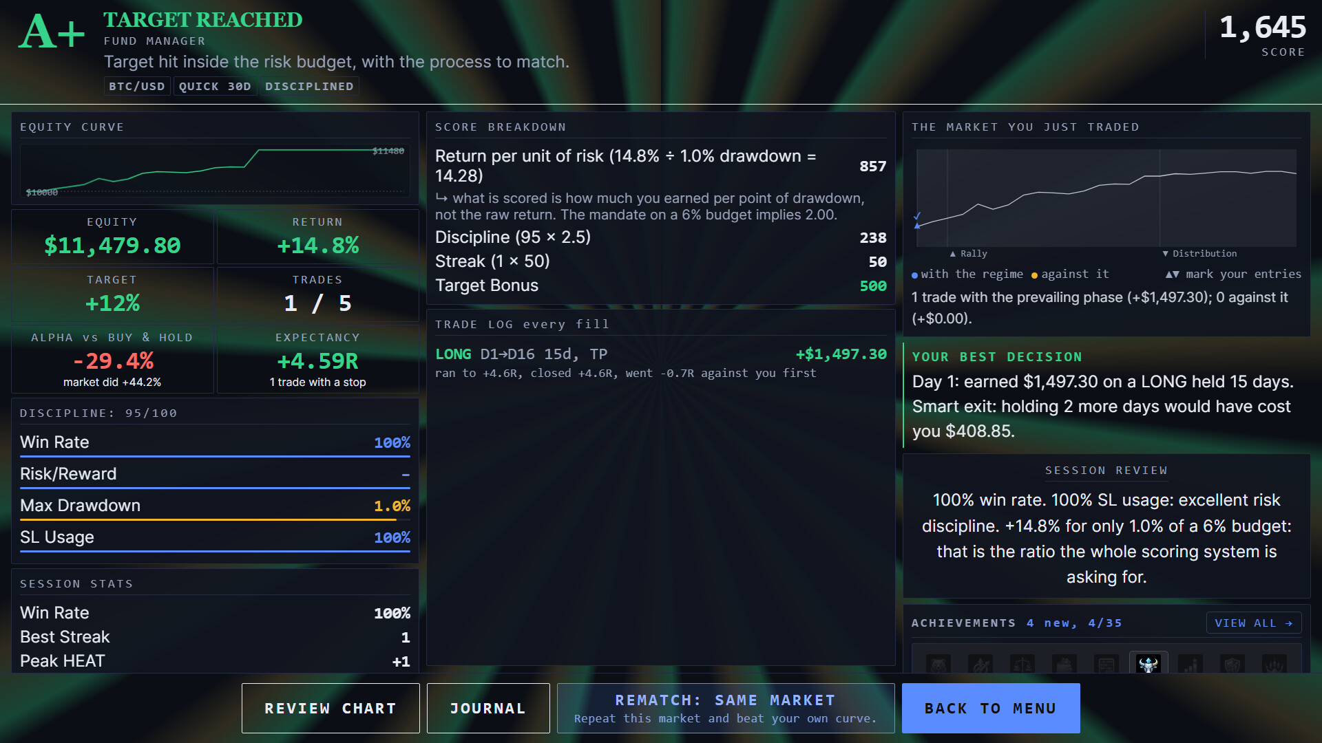Click the market price chart thumbnail
The image size is (1322, 743).
(x=1106, y=197)
